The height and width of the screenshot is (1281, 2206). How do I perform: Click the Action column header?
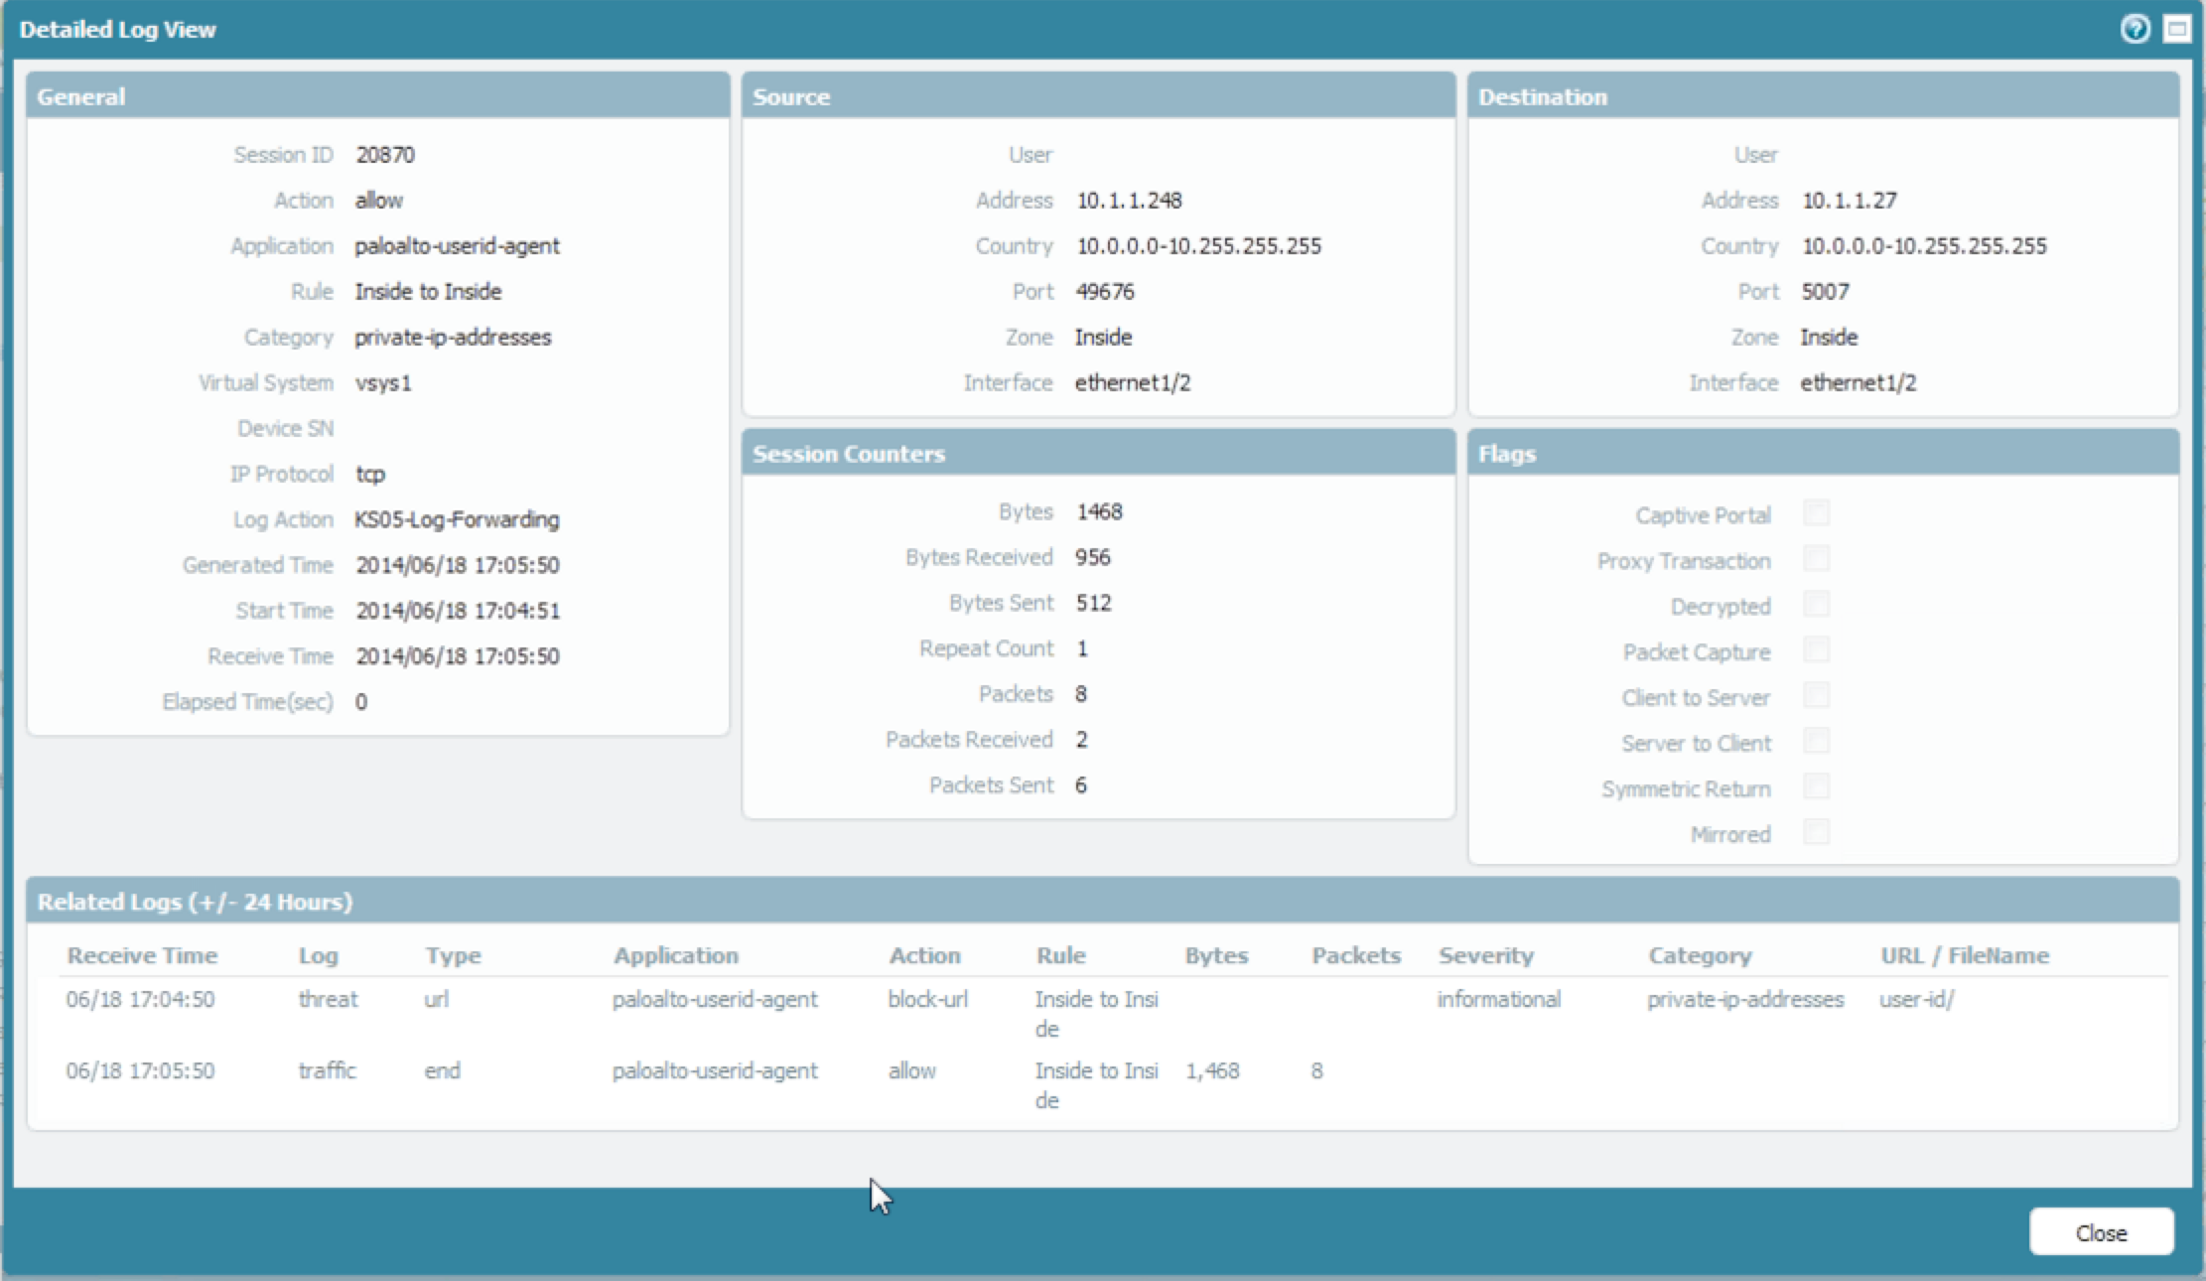(924, 955)
